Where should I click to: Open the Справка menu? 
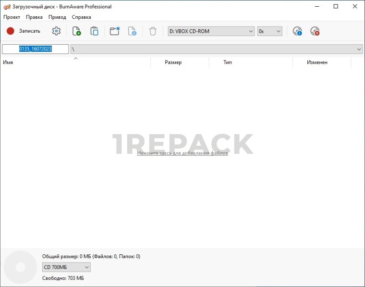point(81,17)
